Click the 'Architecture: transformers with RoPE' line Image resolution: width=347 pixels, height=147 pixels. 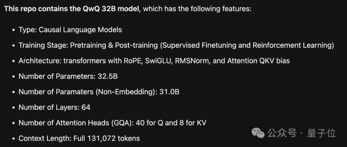(x=154, y=61)
